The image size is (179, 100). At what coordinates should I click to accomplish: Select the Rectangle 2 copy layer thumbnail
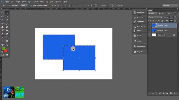[x=154, y=31]
